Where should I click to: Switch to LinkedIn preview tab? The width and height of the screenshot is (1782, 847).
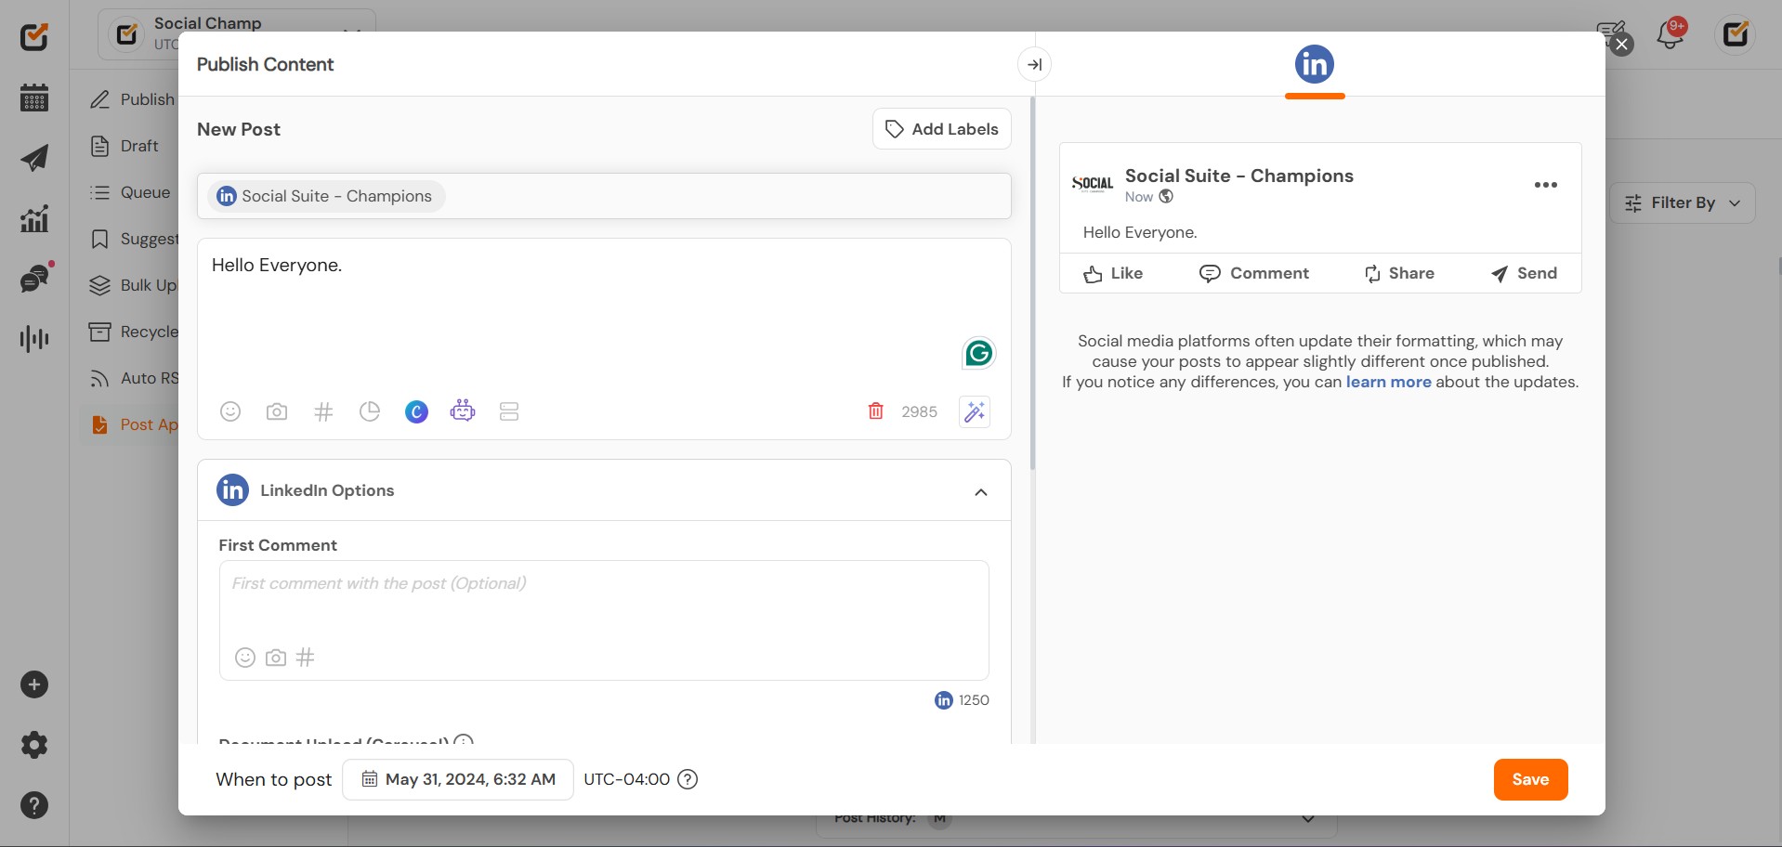pos(1314,65)
